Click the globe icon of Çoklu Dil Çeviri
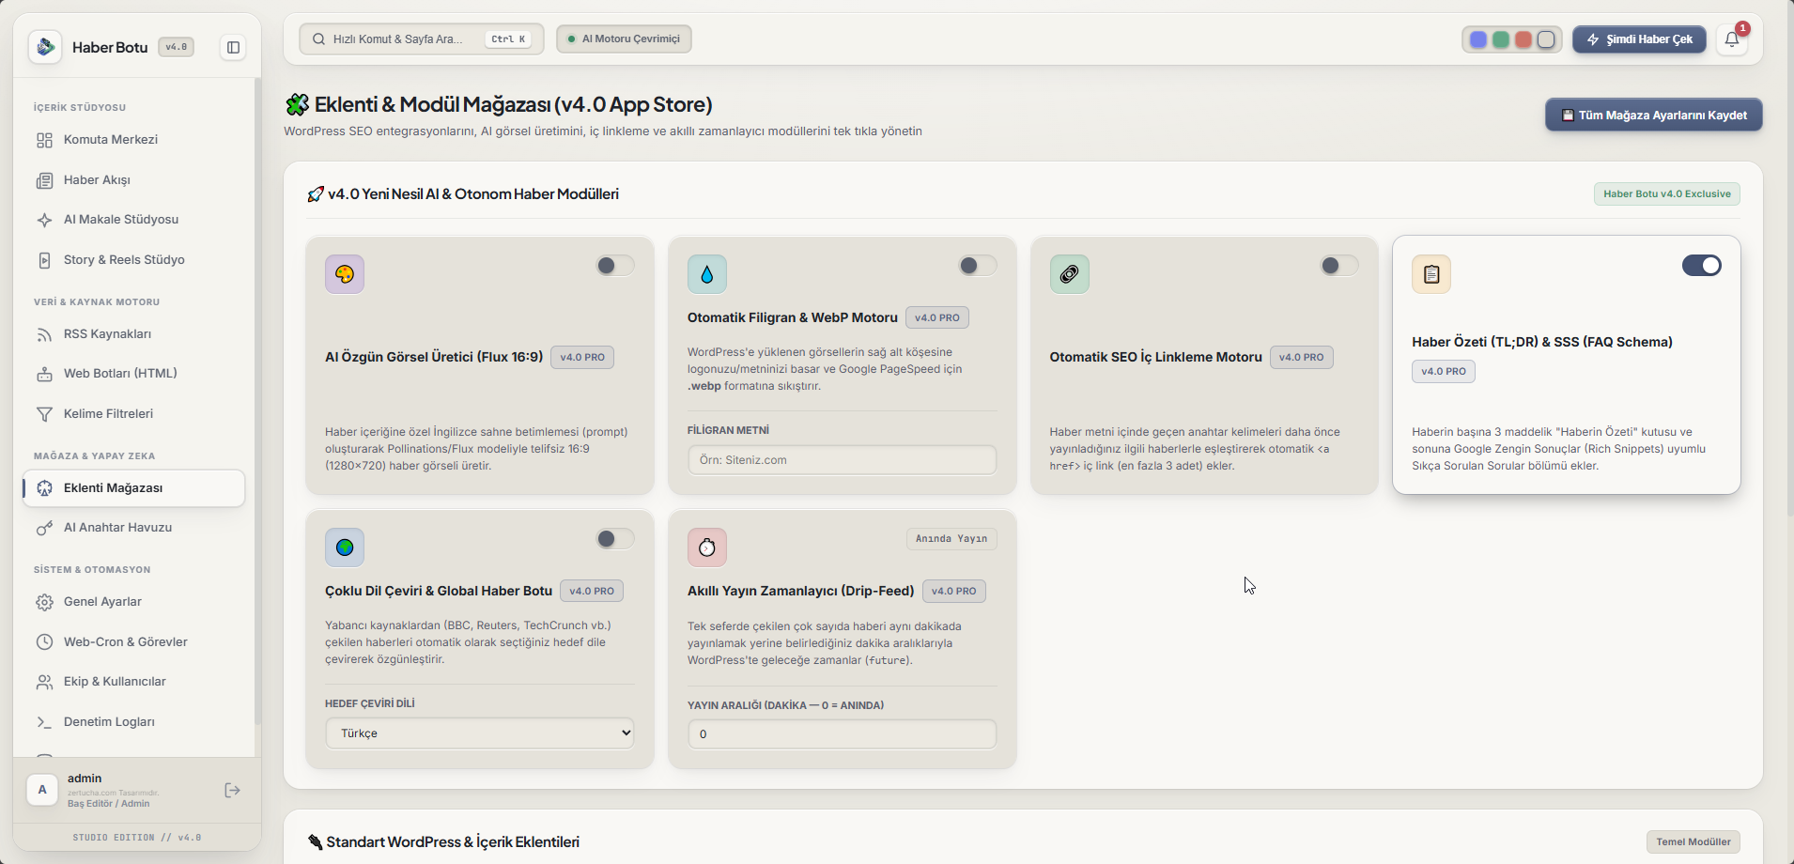The height and width of the screenshot is (864, 1794). [x=345, y=548]
